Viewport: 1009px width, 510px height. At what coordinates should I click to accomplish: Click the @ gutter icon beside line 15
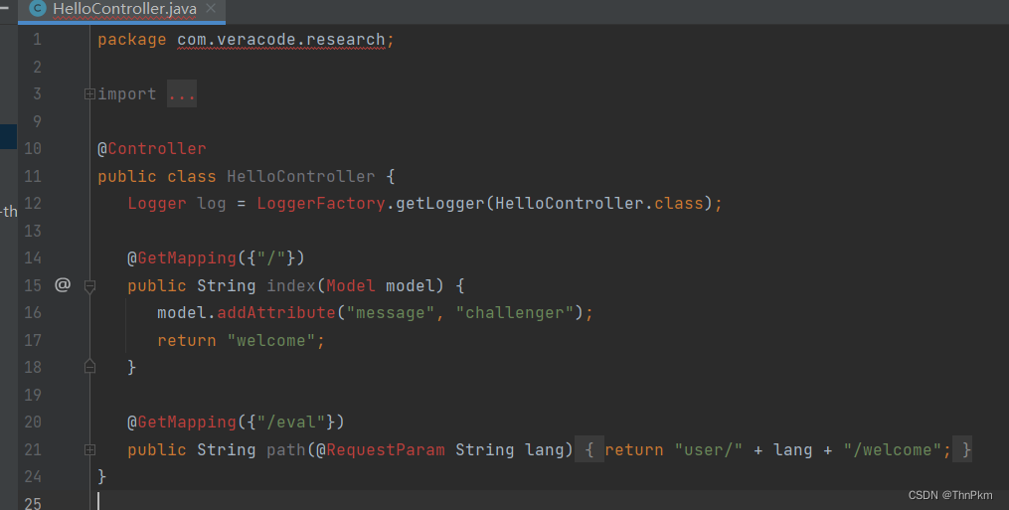tap(63, 284)
